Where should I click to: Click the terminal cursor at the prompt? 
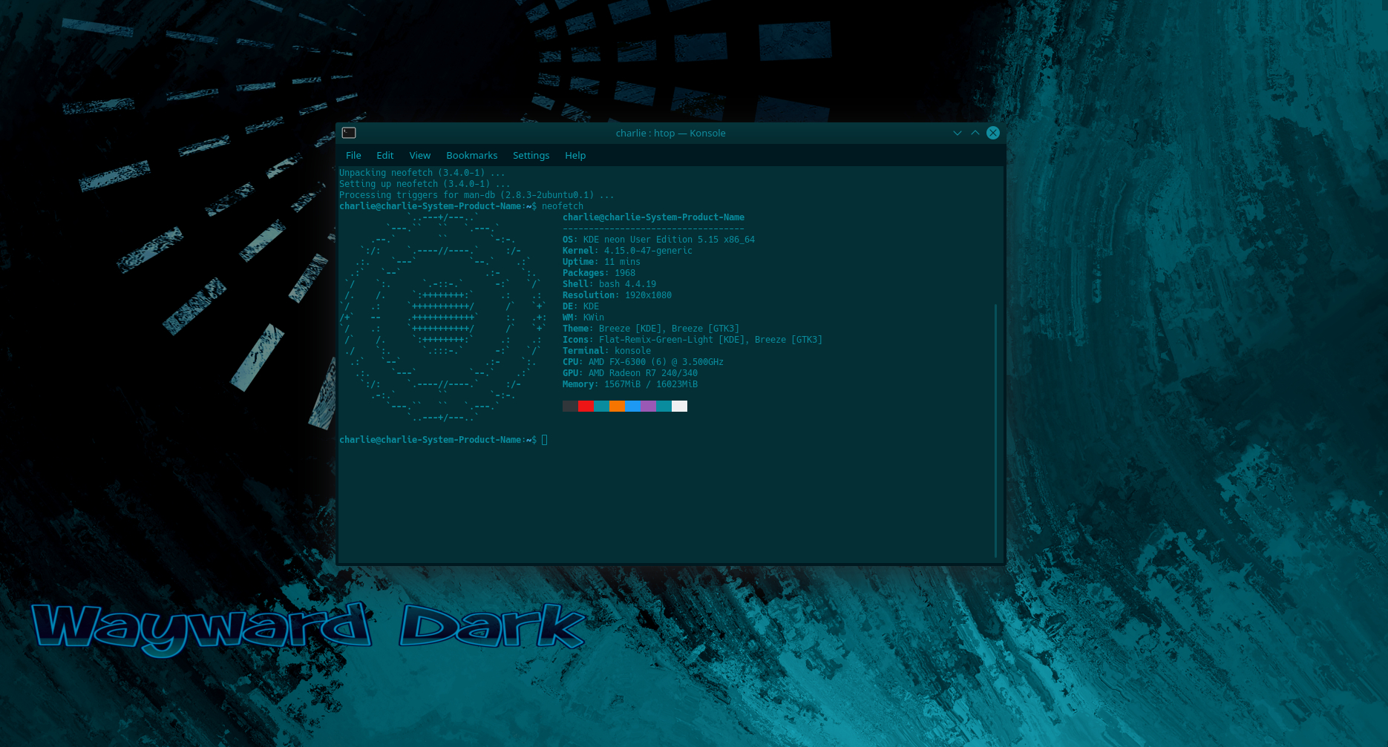tap(545, 440)
